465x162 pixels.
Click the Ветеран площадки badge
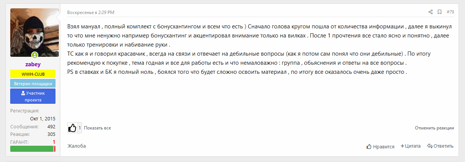pyautogui.click(x=33, y=83)
